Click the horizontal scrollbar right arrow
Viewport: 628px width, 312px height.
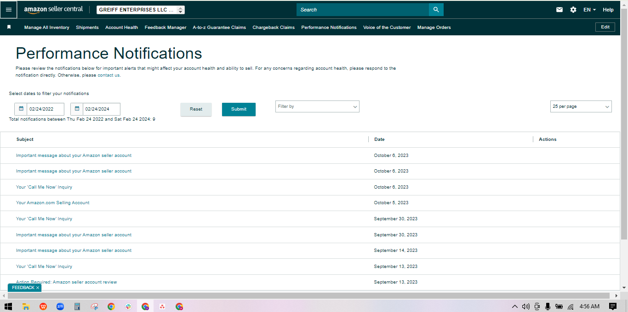(616, 295)
